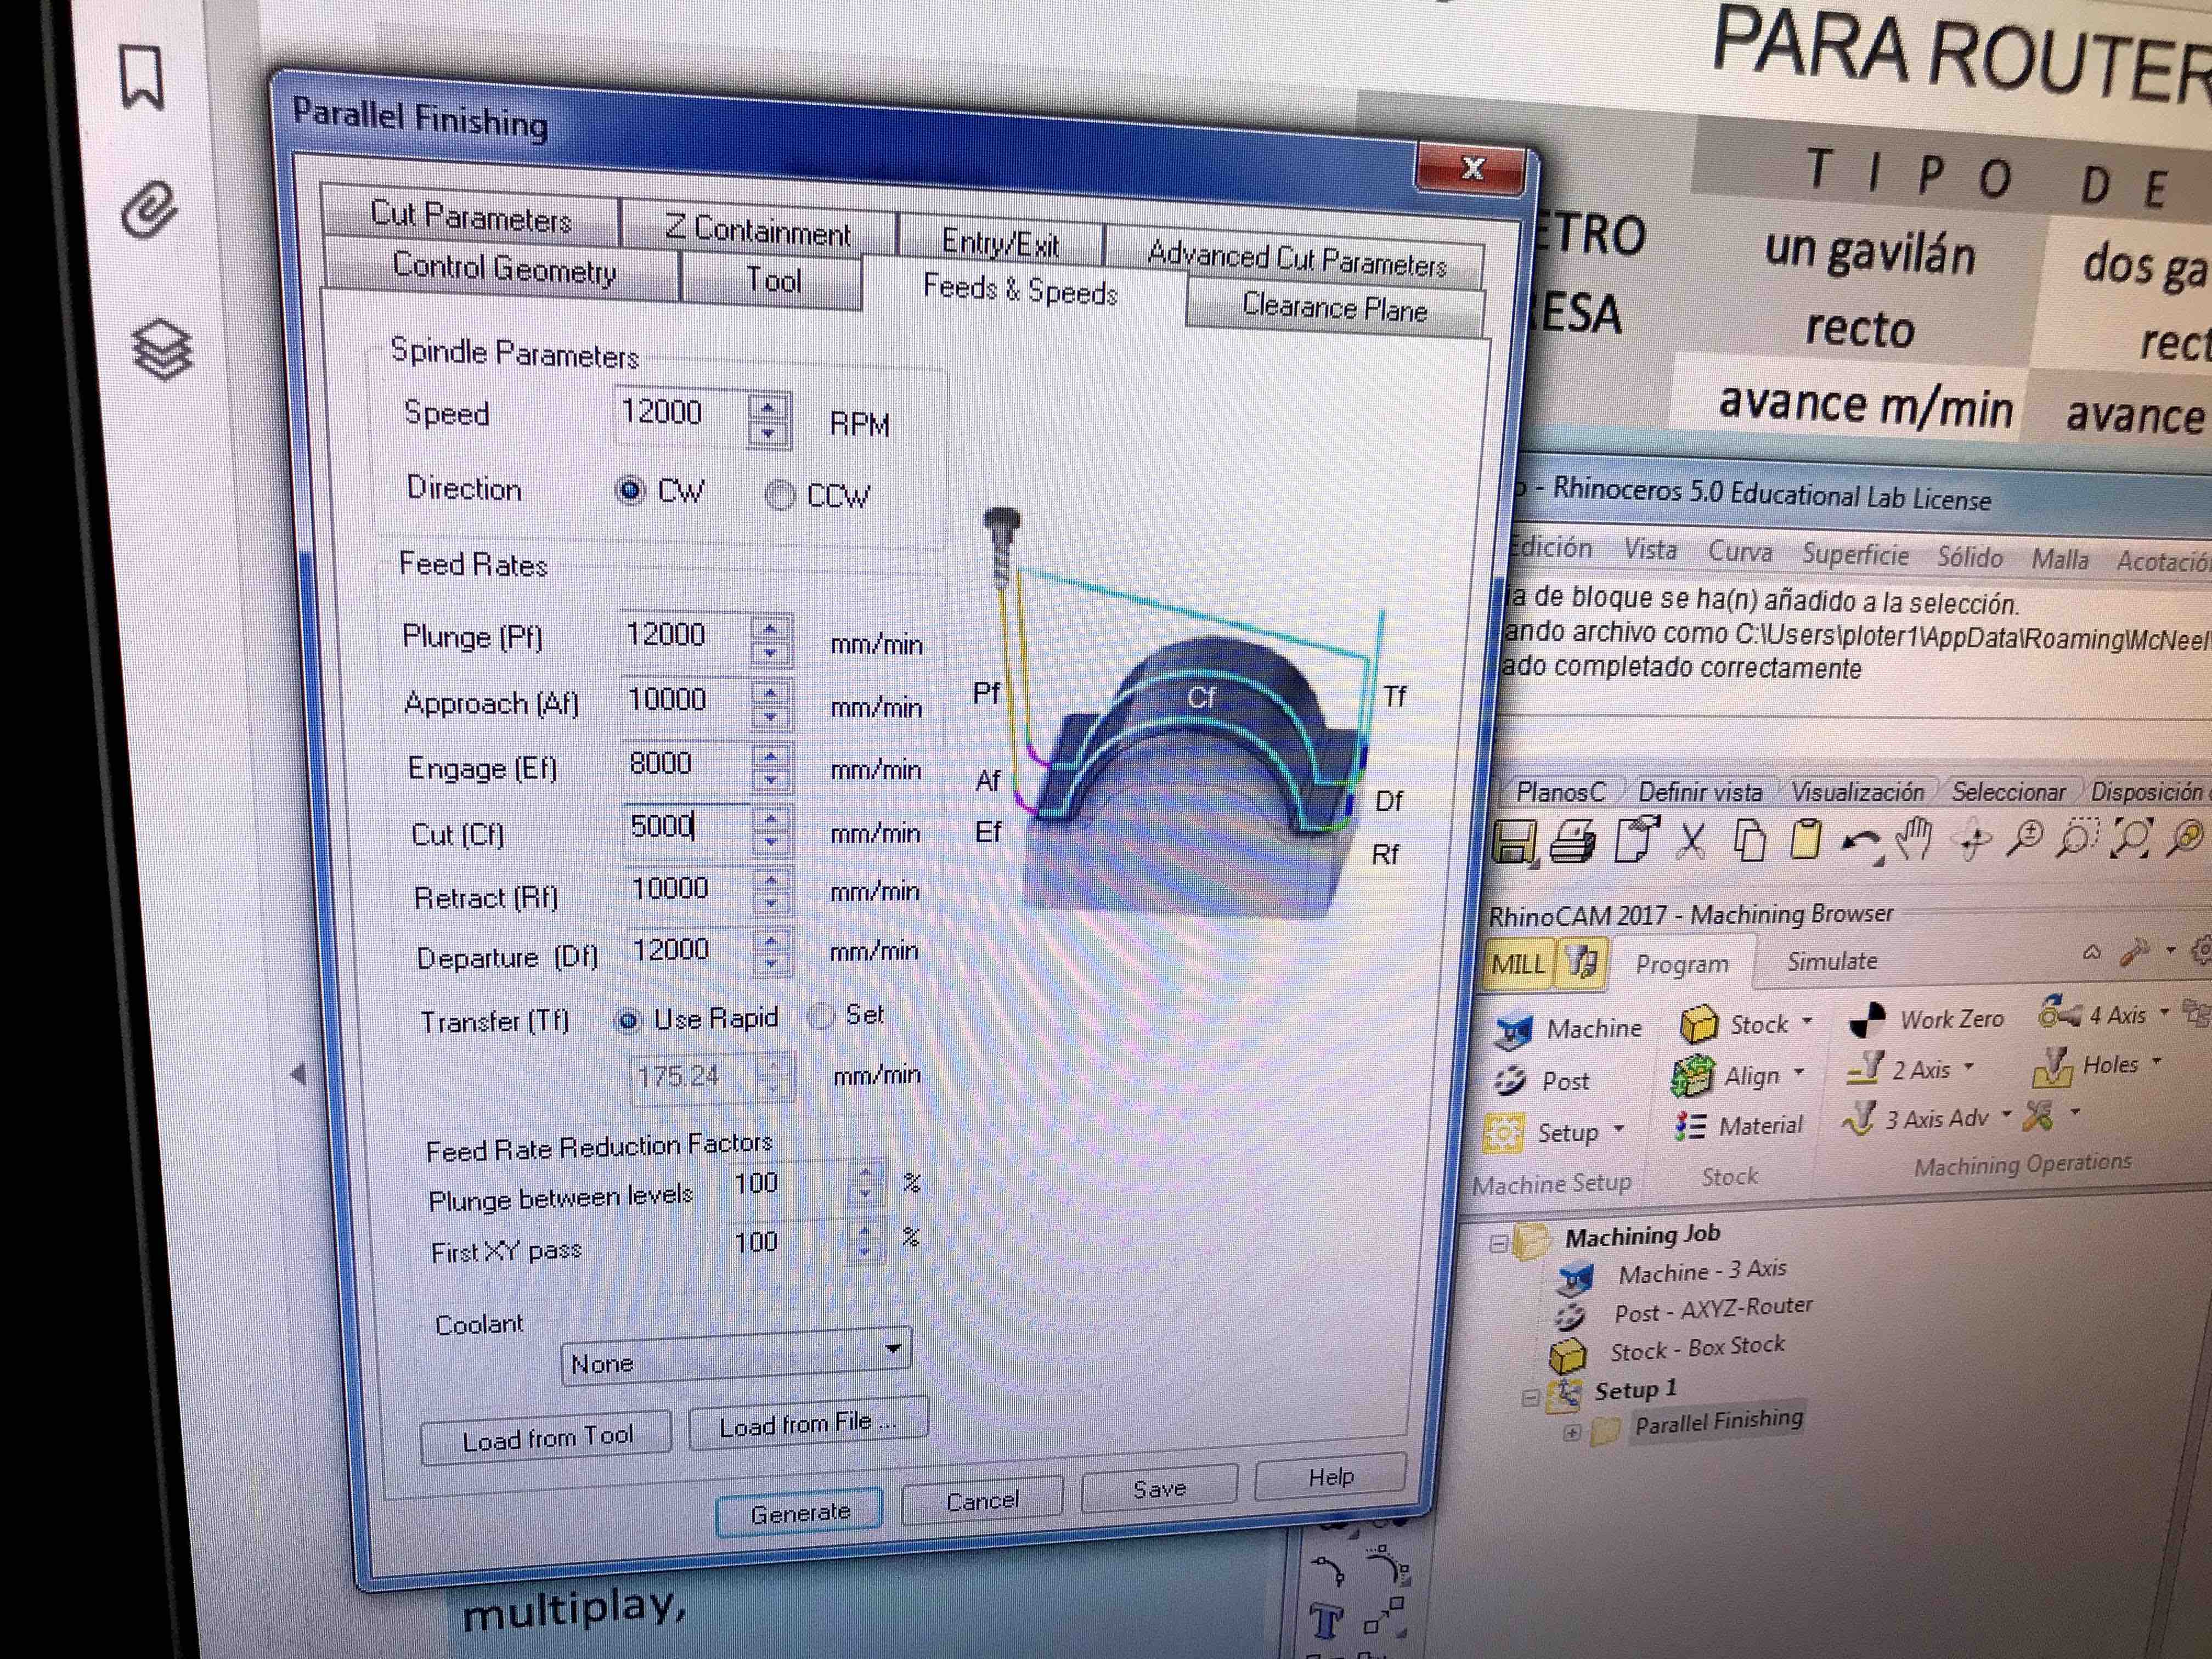Select the Set transfer feed option

(x=821, y=1016)
